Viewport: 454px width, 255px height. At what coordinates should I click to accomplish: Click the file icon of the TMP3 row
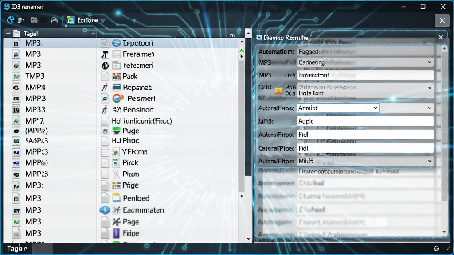point(16,77)
